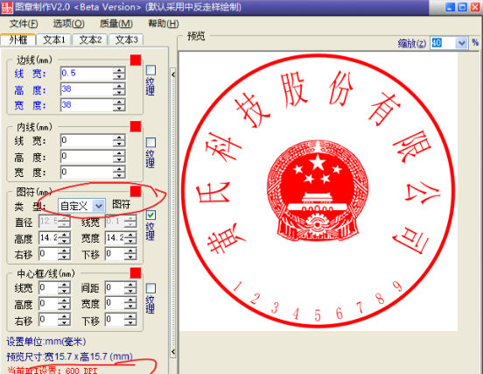Click the 图符 高度 spinner arrows
This screenshot has width=483, height=374.
[65, 238]
